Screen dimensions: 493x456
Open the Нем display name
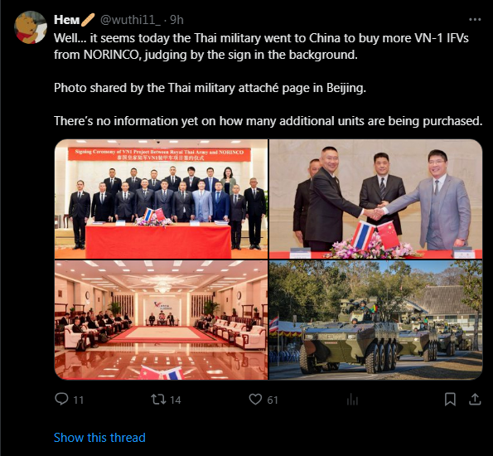coord(66,20)
